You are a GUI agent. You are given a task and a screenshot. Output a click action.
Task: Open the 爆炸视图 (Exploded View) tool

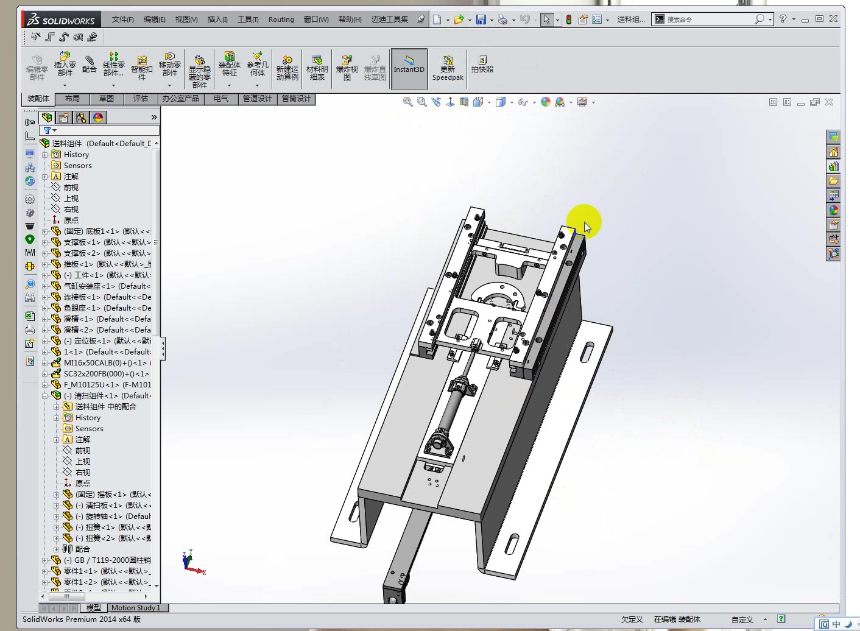tap(346, 67)
